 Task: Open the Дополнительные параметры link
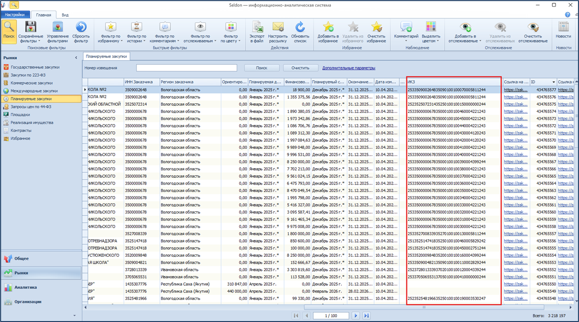pyautogui.click(x=348, y=68)
